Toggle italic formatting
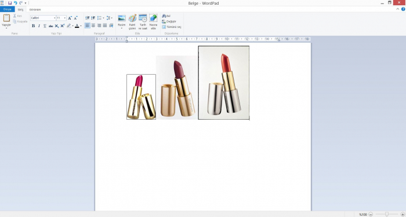Screen dimensions: 406x217 click(x=39, y=26)
